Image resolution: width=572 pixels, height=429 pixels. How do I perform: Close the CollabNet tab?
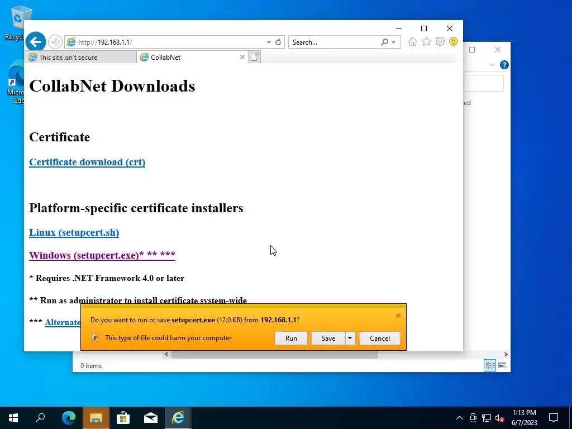click(x=242, y=57)
